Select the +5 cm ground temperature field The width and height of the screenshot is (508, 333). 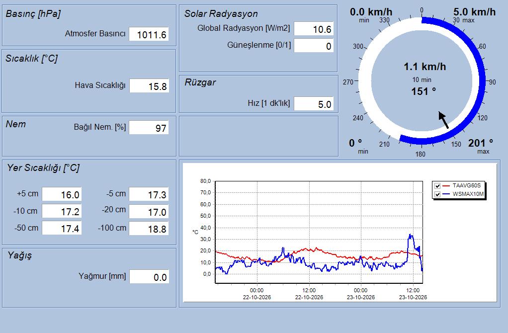click(62, 194)
